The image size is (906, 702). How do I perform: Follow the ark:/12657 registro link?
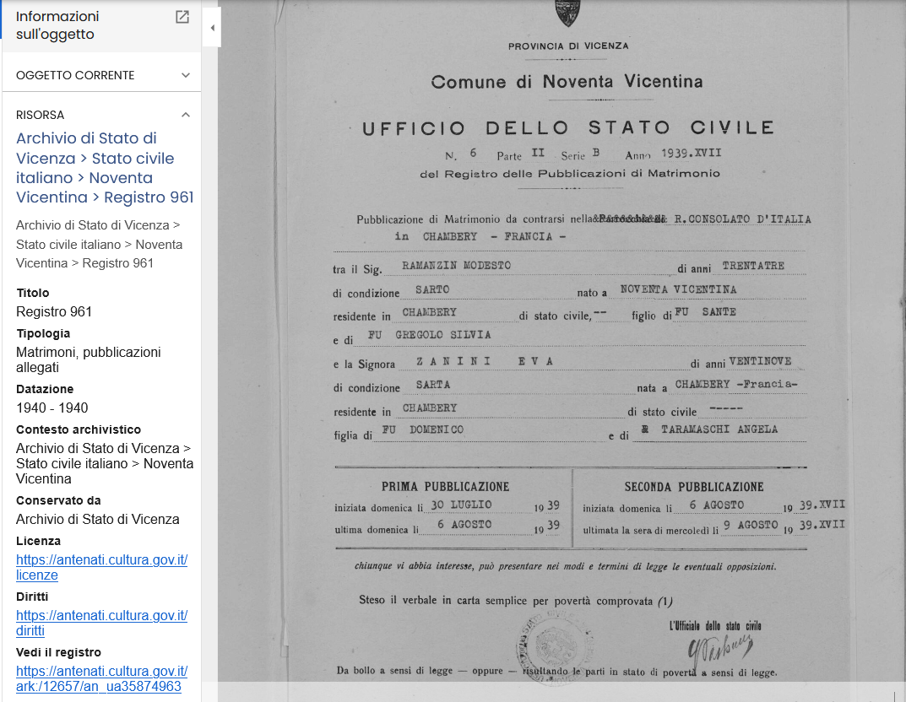pos(101,679)
